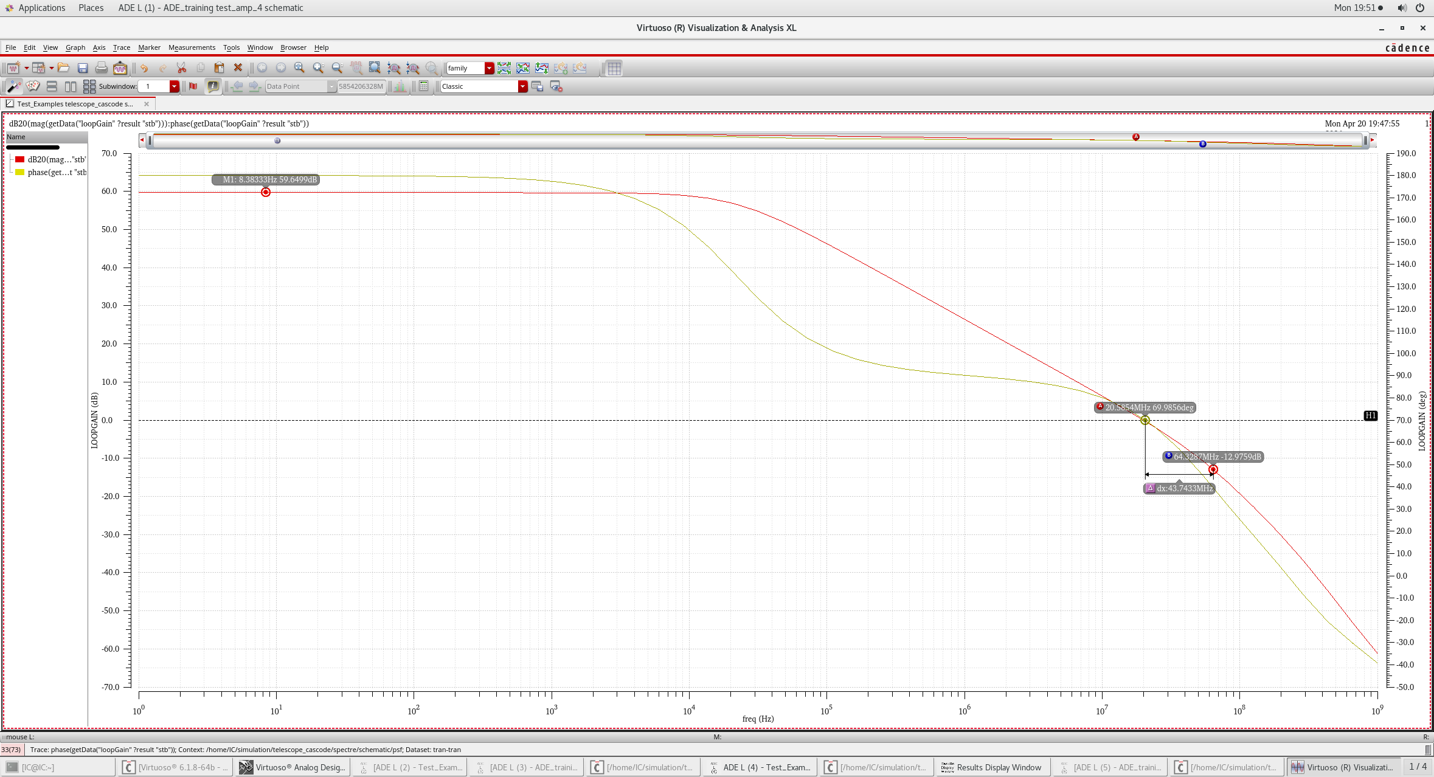Click the Undo arrow icon
Screen dimensions: 1434x777
[x=144, y=68]
